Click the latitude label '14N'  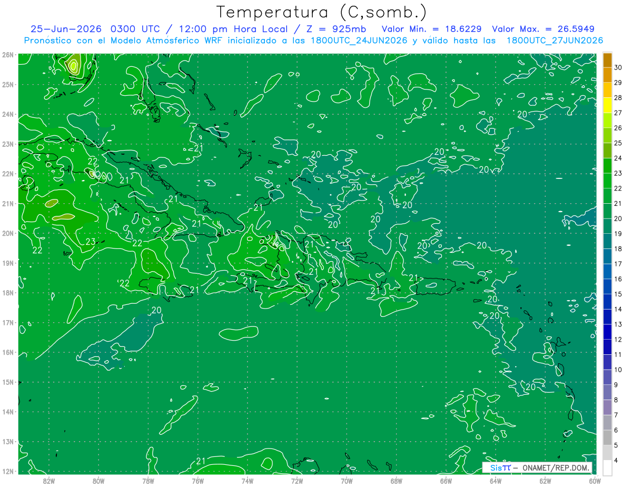click(x=8, y=412)
